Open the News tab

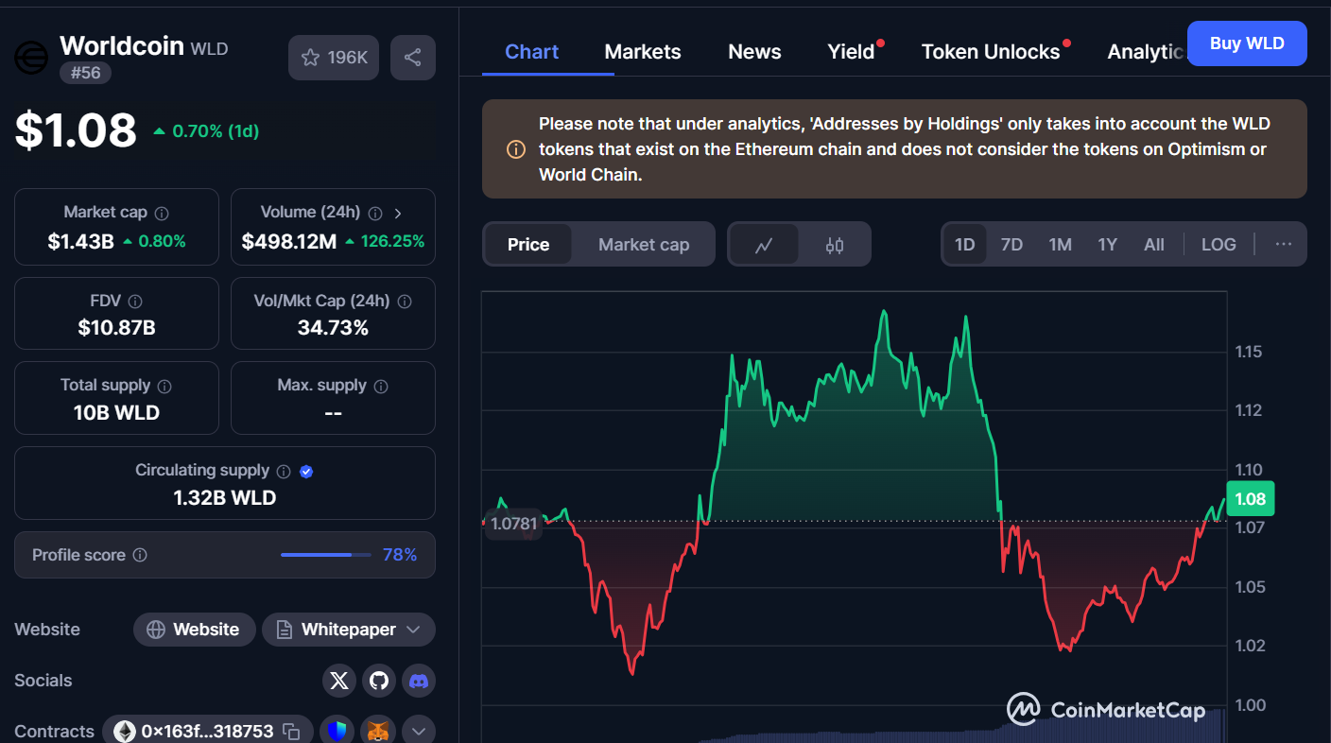(x=754, y=52)
